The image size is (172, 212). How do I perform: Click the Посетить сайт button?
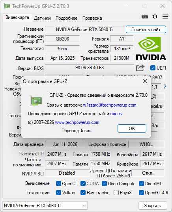click(x=146, y=29)
